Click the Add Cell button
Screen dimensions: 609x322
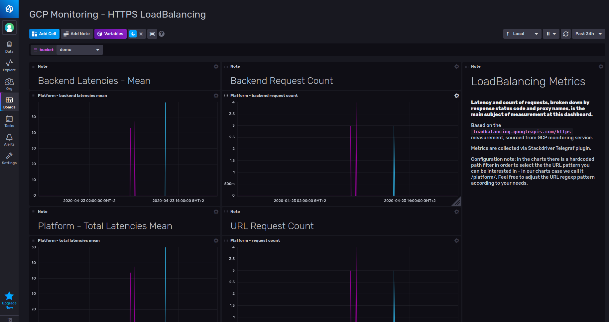[x=44, y=34]
